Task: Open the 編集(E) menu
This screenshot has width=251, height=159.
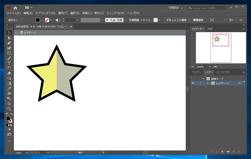Action: coord(28,13)
